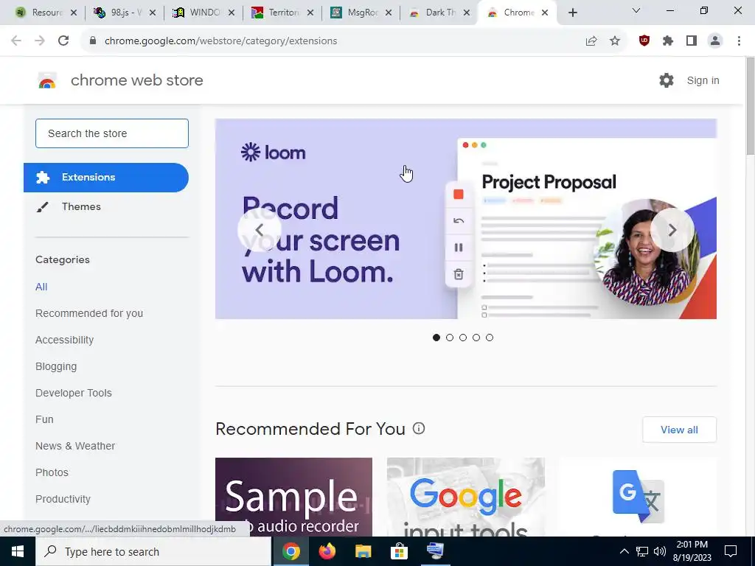Screen dimensions: 755x566
Task: Toggle the browser side panel icon
Action: click(692, 41)
